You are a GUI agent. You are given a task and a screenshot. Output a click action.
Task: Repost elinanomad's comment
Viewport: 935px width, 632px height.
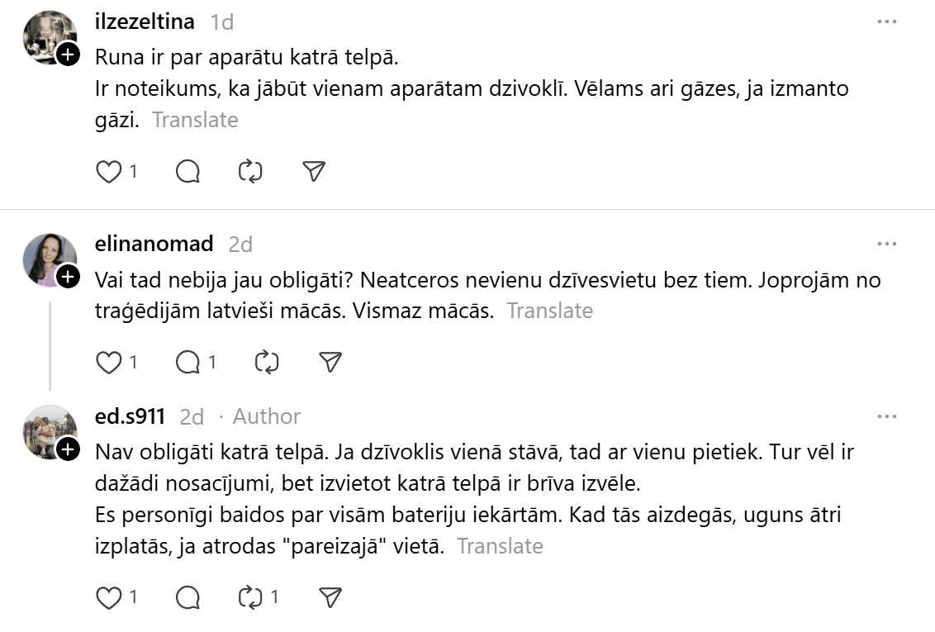267,362
